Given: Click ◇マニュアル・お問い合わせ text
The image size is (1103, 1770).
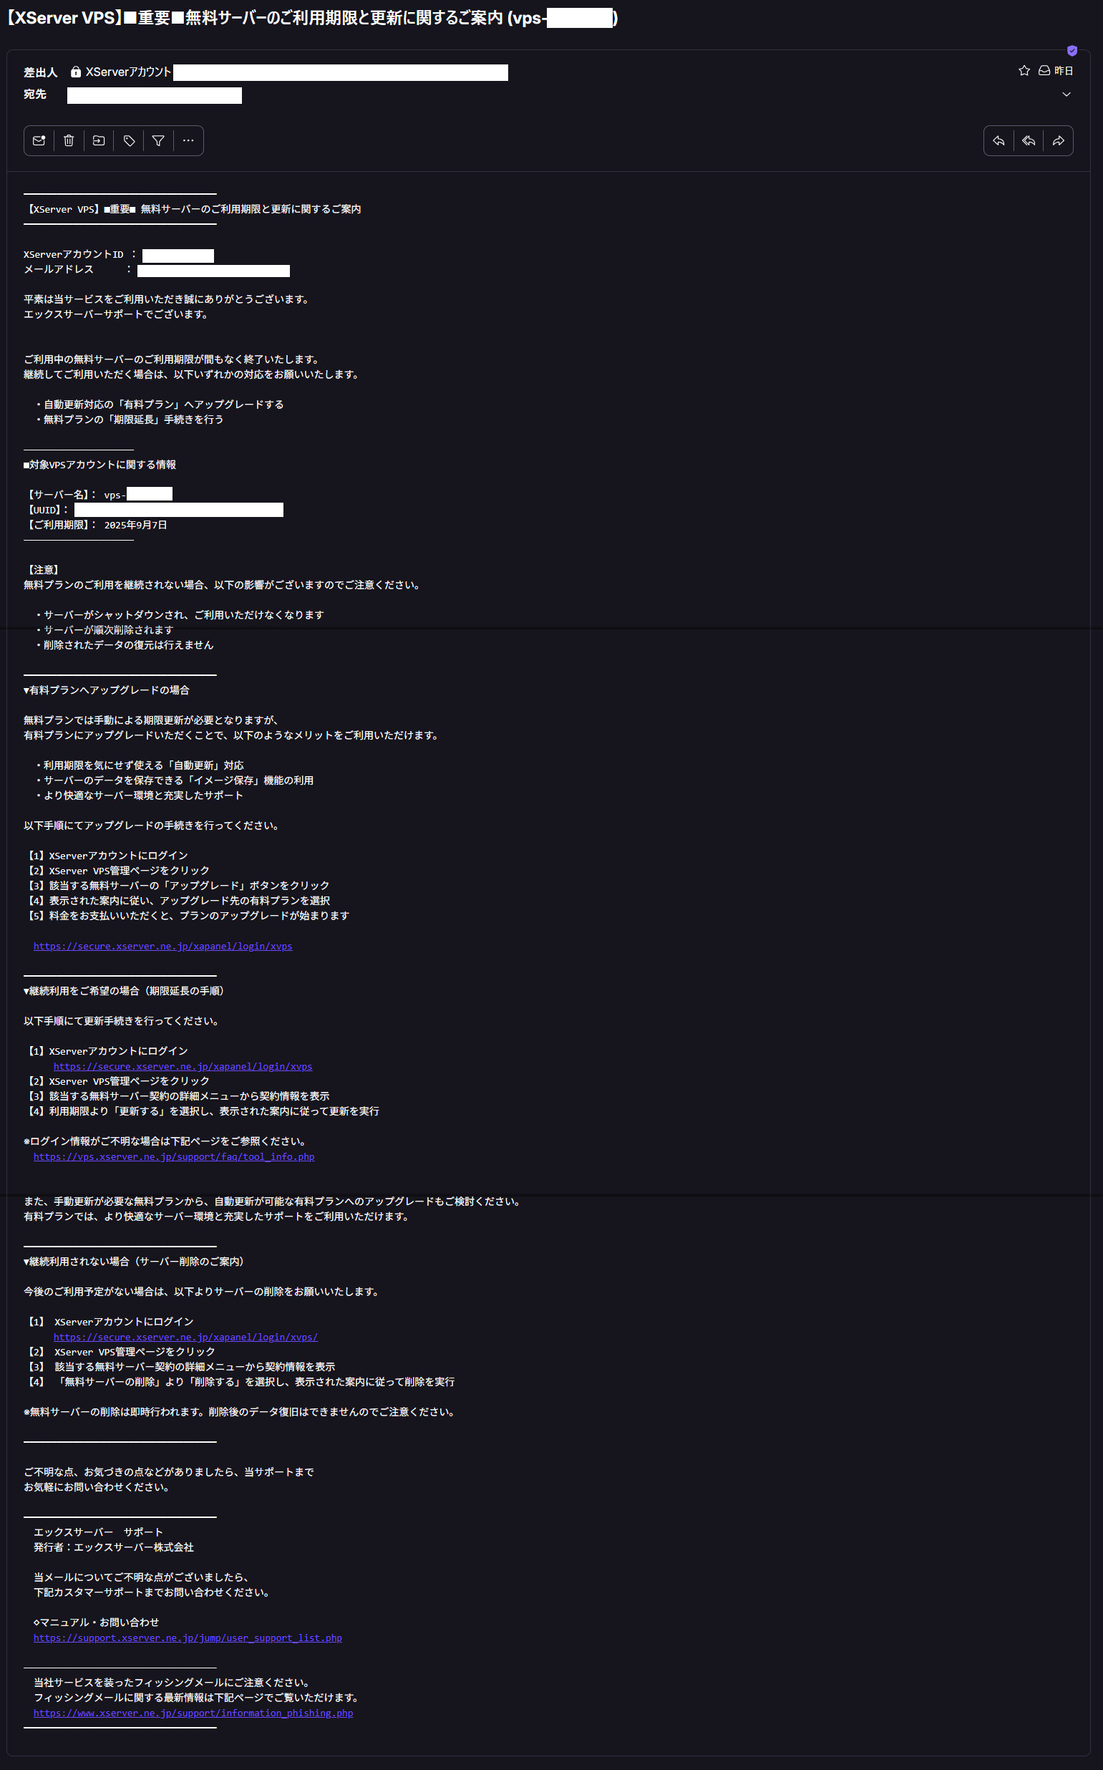Looking at the screenshot, I should pyautogui.click(x=97, y=1622).
